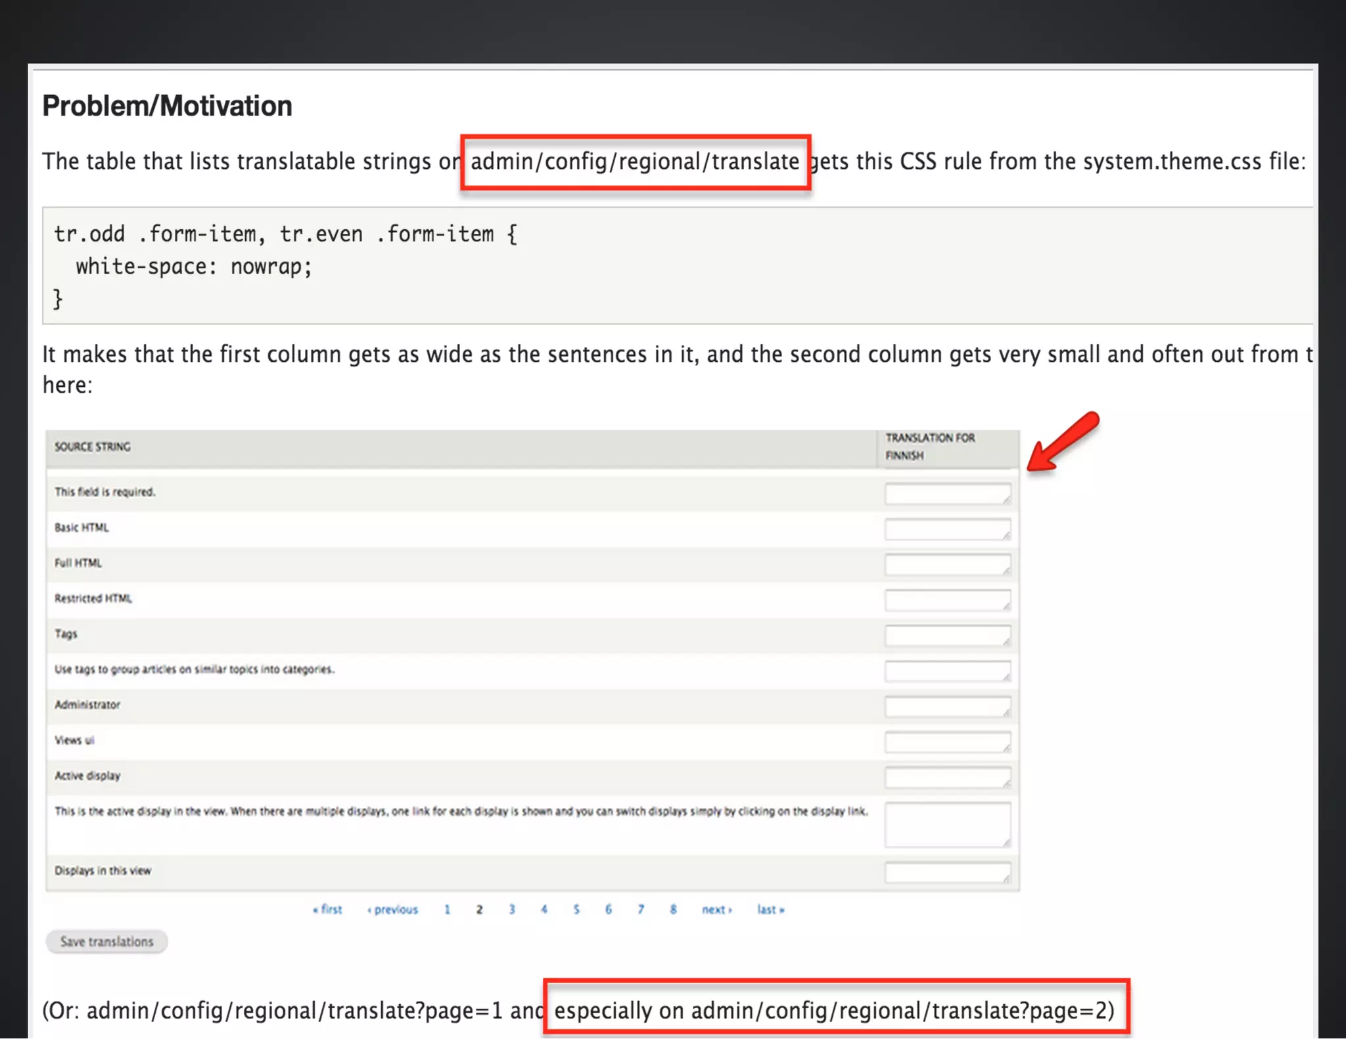Click the 'first' pager link
The width and height of the screenshot is (1346, 1039).
328,910
